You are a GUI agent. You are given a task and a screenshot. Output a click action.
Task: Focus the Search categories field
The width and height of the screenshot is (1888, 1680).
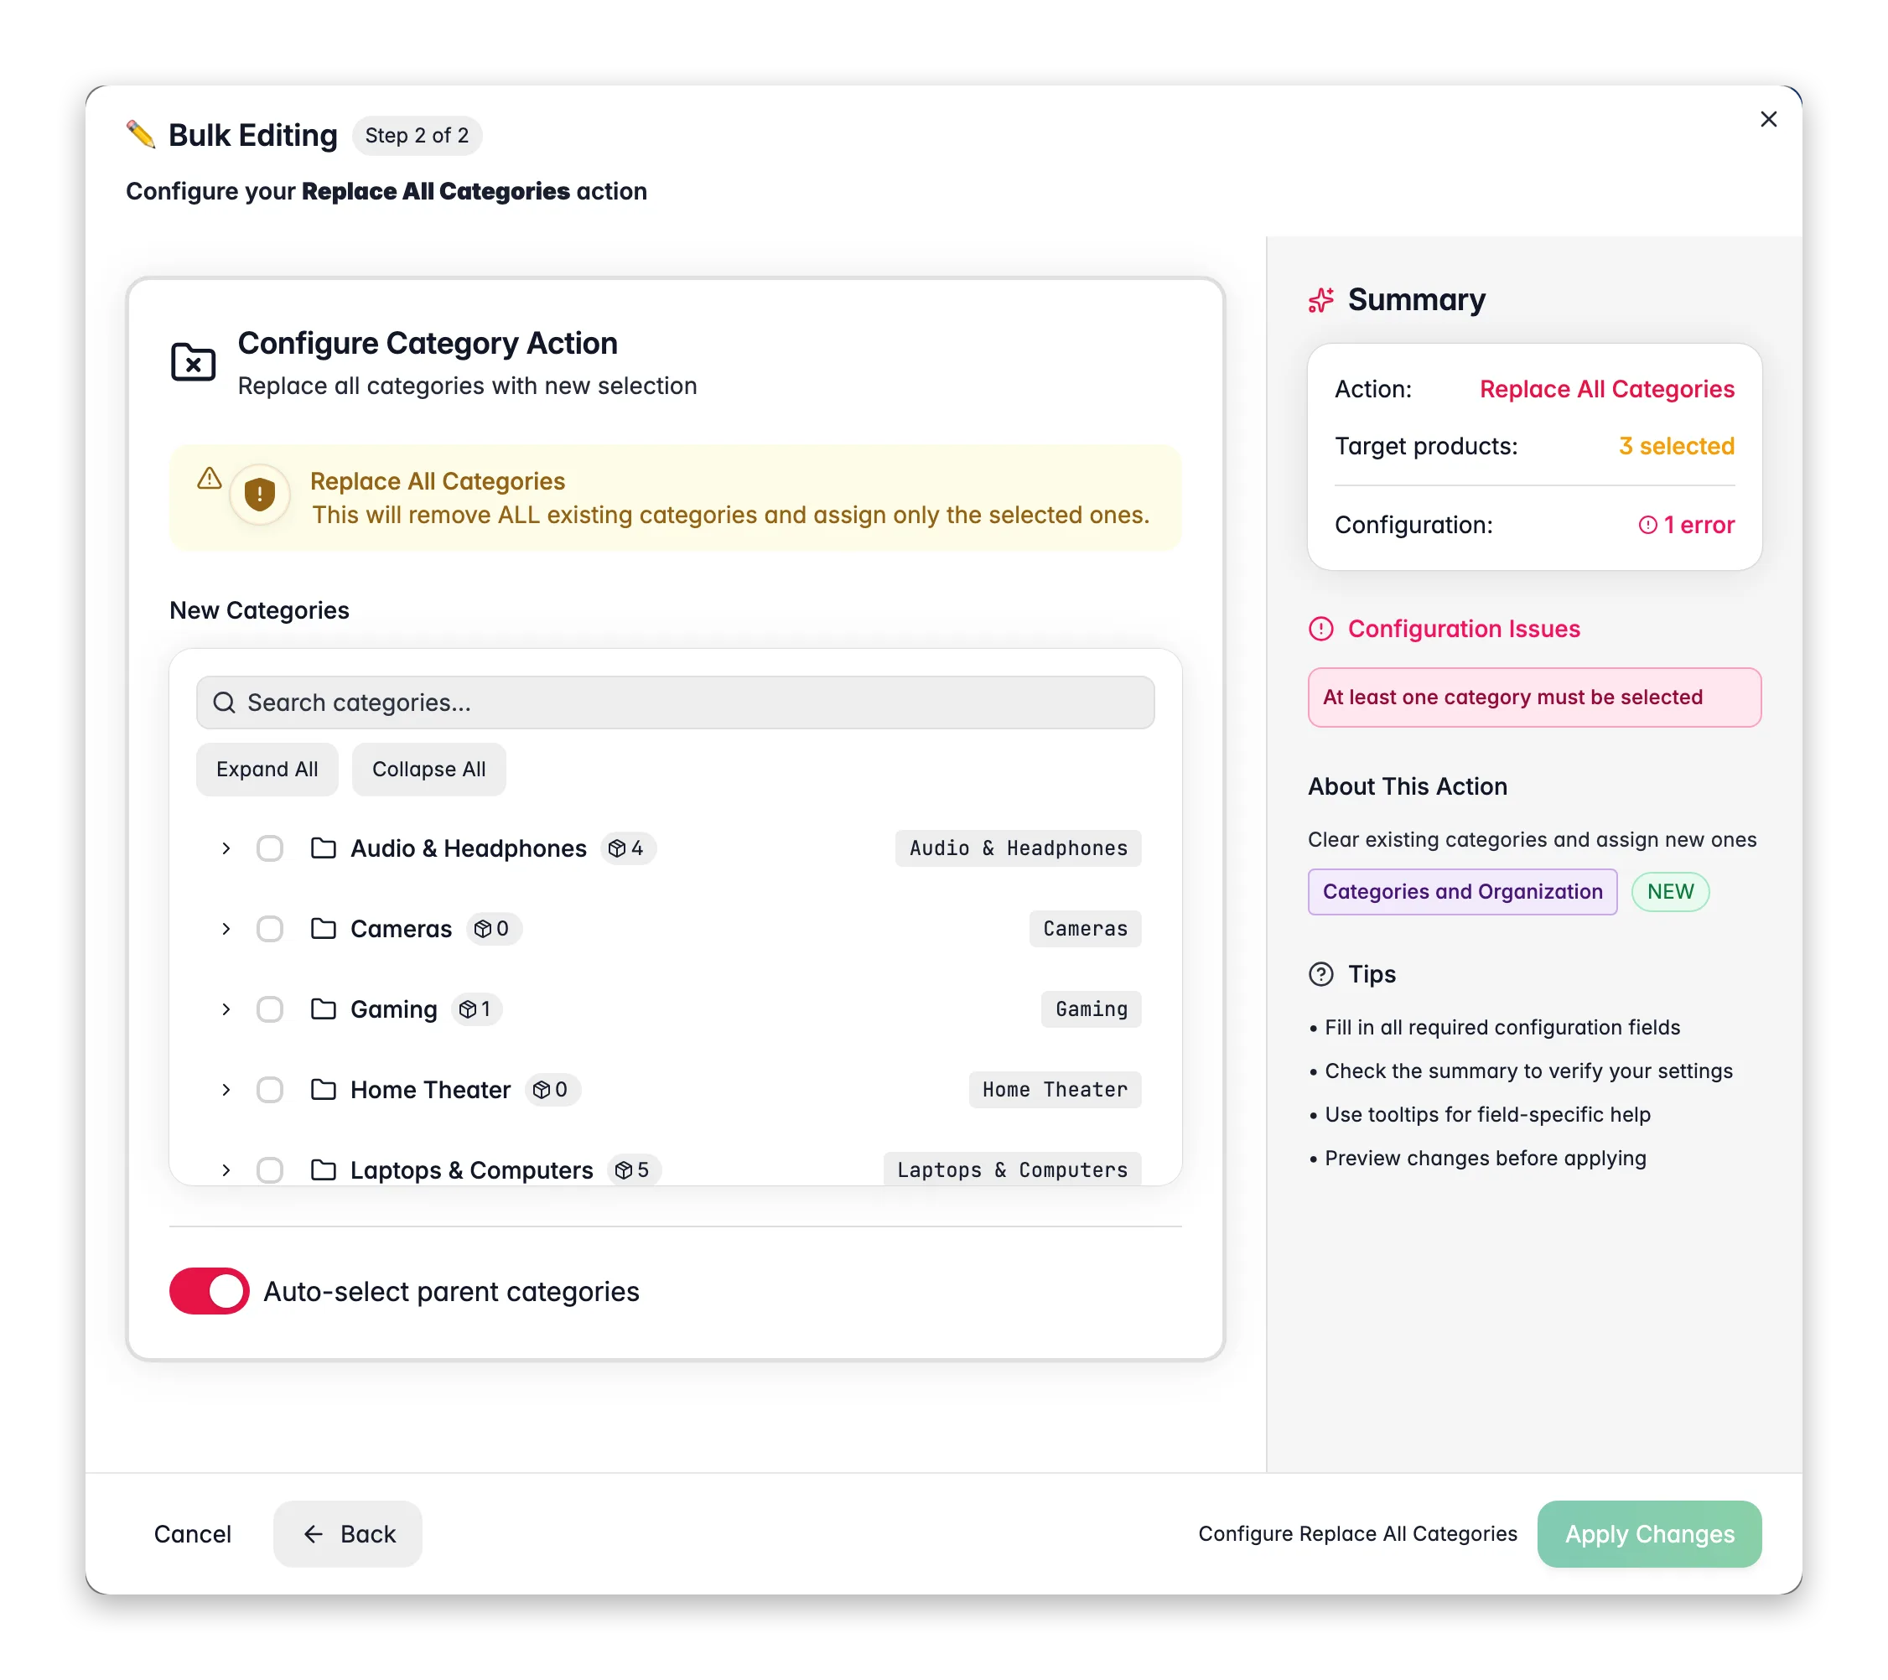[x=675, y=703]
